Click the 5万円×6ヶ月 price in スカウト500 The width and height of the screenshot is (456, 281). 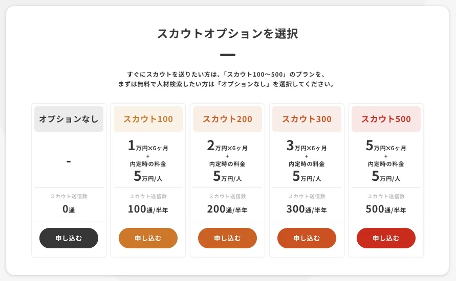click(386, 146)
